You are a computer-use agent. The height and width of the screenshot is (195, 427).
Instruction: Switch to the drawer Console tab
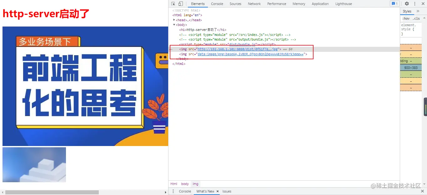click(185, 191)
